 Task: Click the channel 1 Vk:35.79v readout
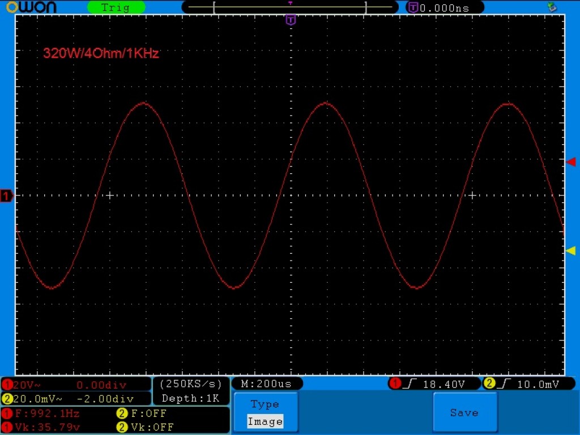click(x=48, y=427)
